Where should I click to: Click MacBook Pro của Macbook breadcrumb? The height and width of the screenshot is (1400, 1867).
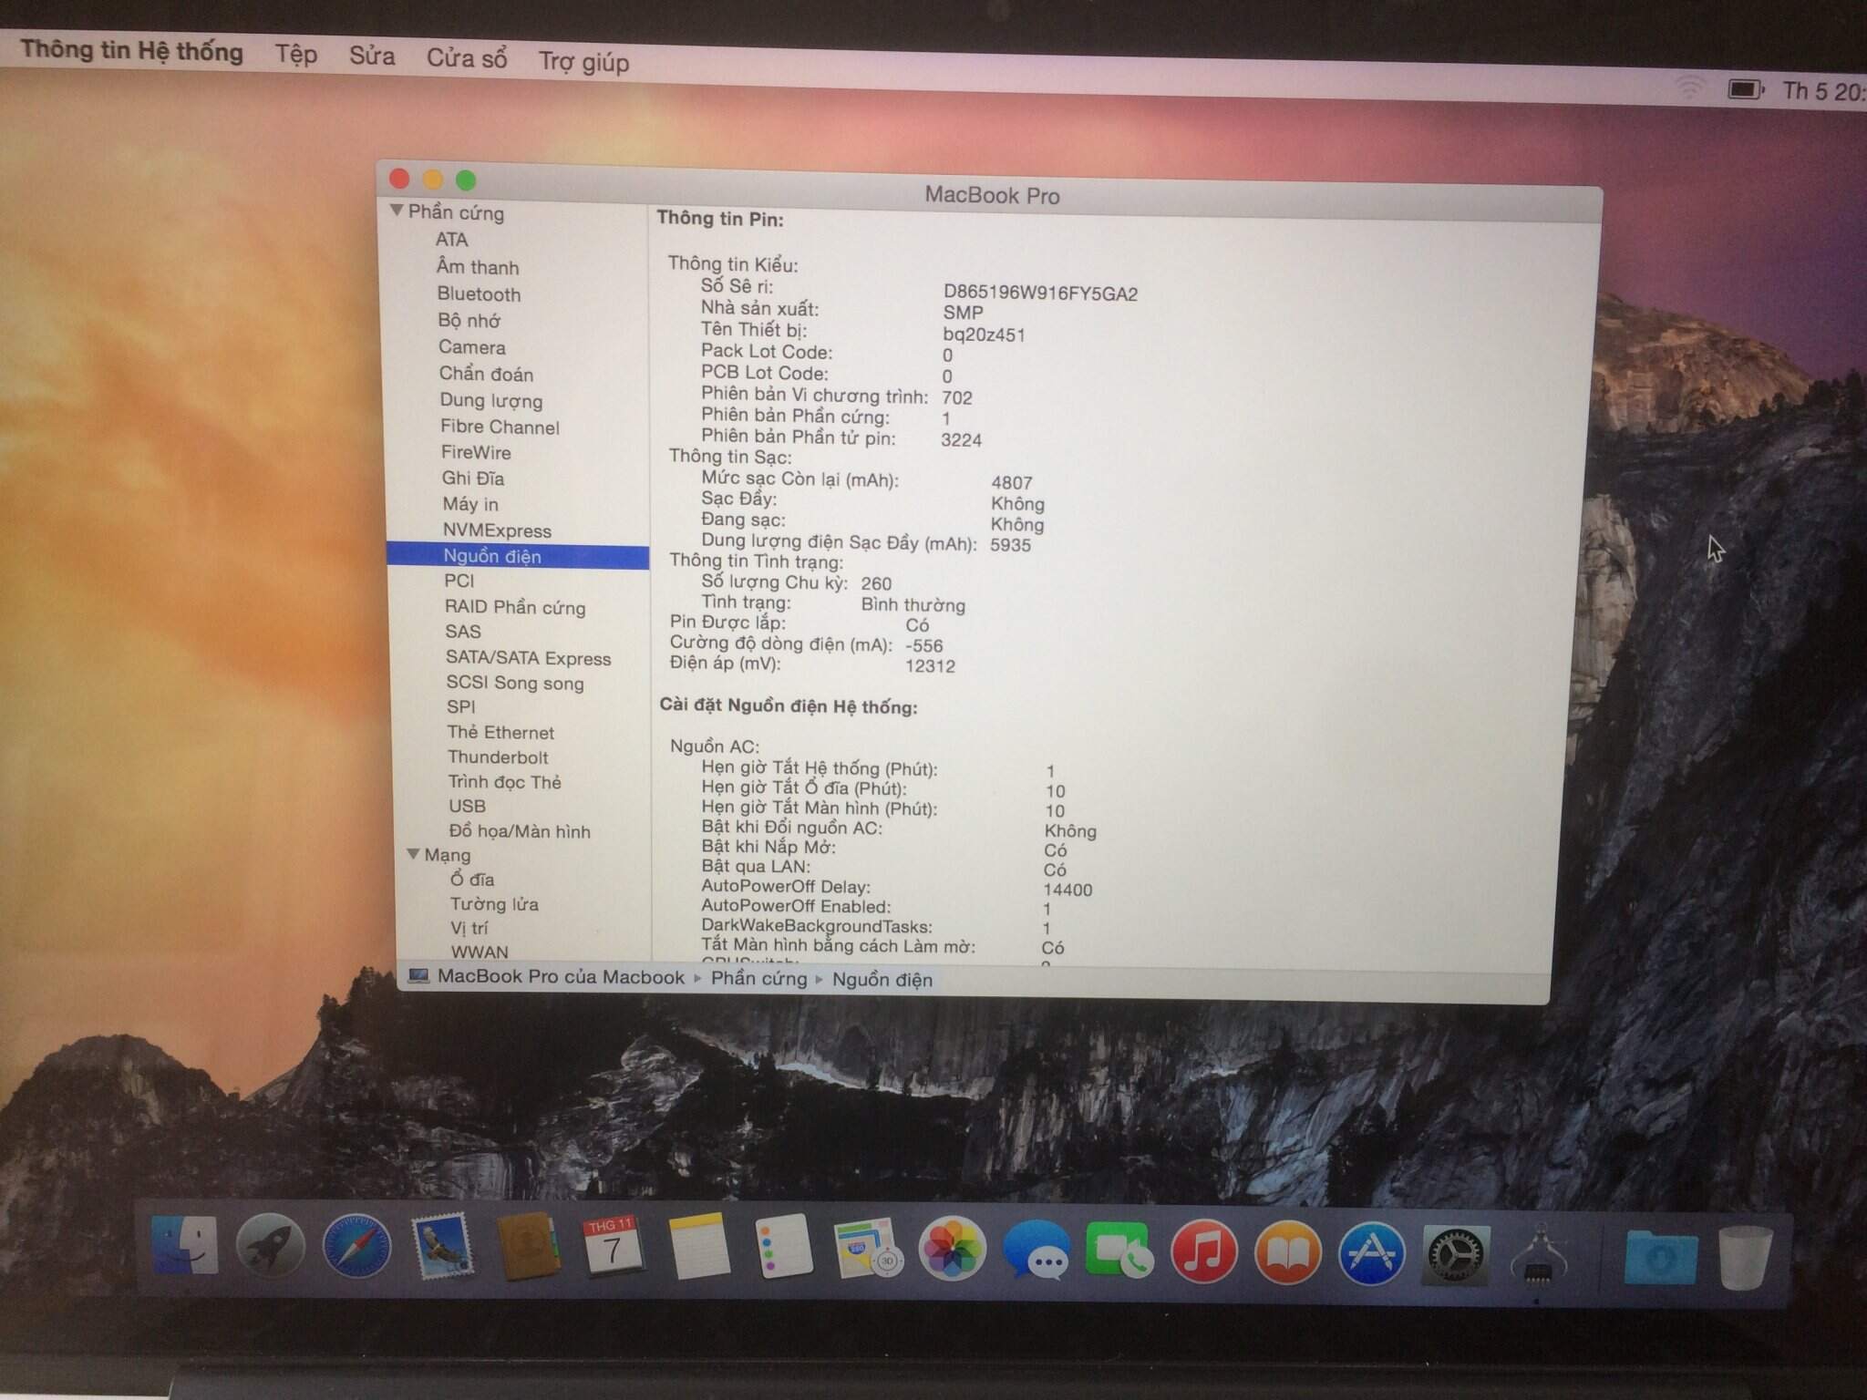[x=560, y=976]
